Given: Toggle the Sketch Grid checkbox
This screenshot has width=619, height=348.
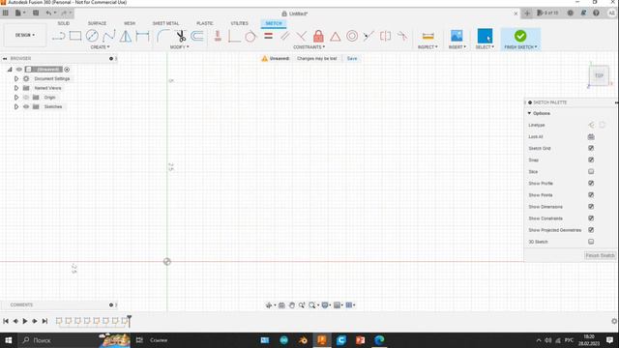Looking at the screenshot, I should (591, 148).
